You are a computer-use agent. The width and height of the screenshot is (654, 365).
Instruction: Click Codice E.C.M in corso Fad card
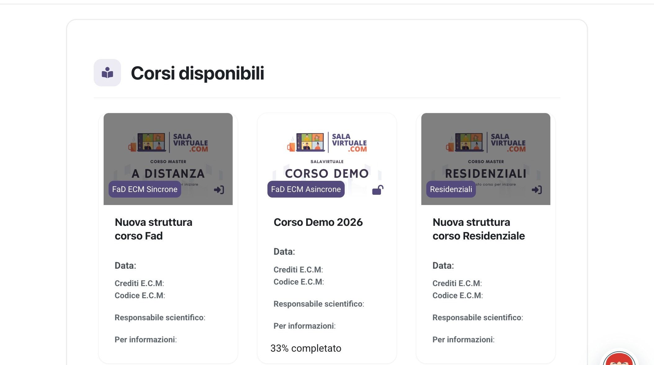[x=140, y=295]
